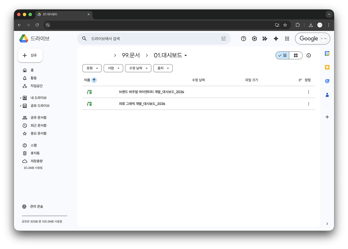Viewport: 348px width, 249px height.
Task: Open the 관리 콘솔 link
Action: tap(36, 206)
